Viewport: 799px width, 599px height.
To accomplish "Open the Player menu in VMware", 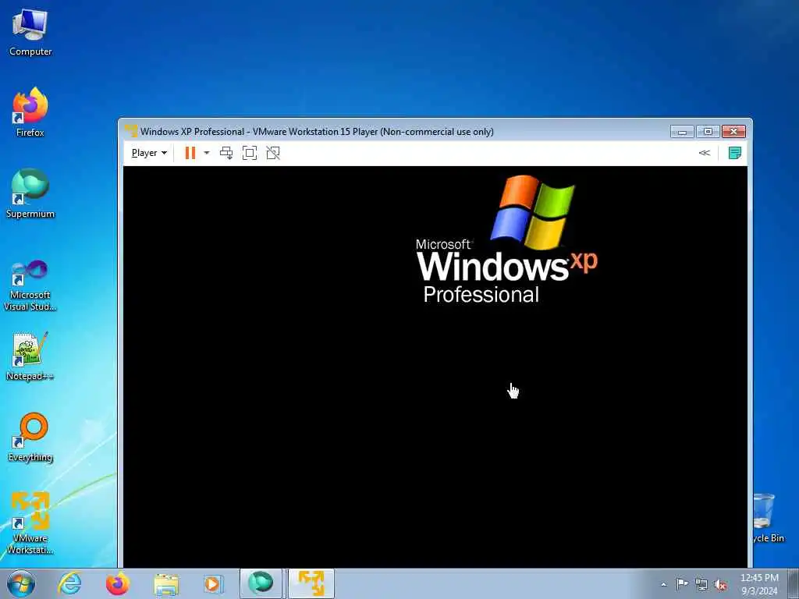I will pos(149,153).
